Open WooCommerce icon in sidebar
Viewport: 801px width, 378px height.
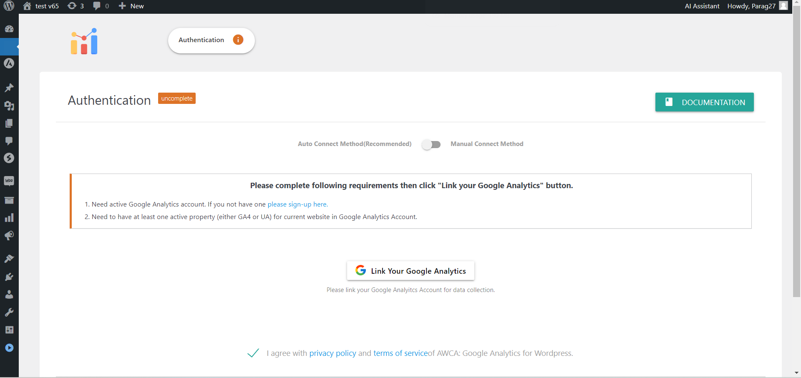pos(9,181)
